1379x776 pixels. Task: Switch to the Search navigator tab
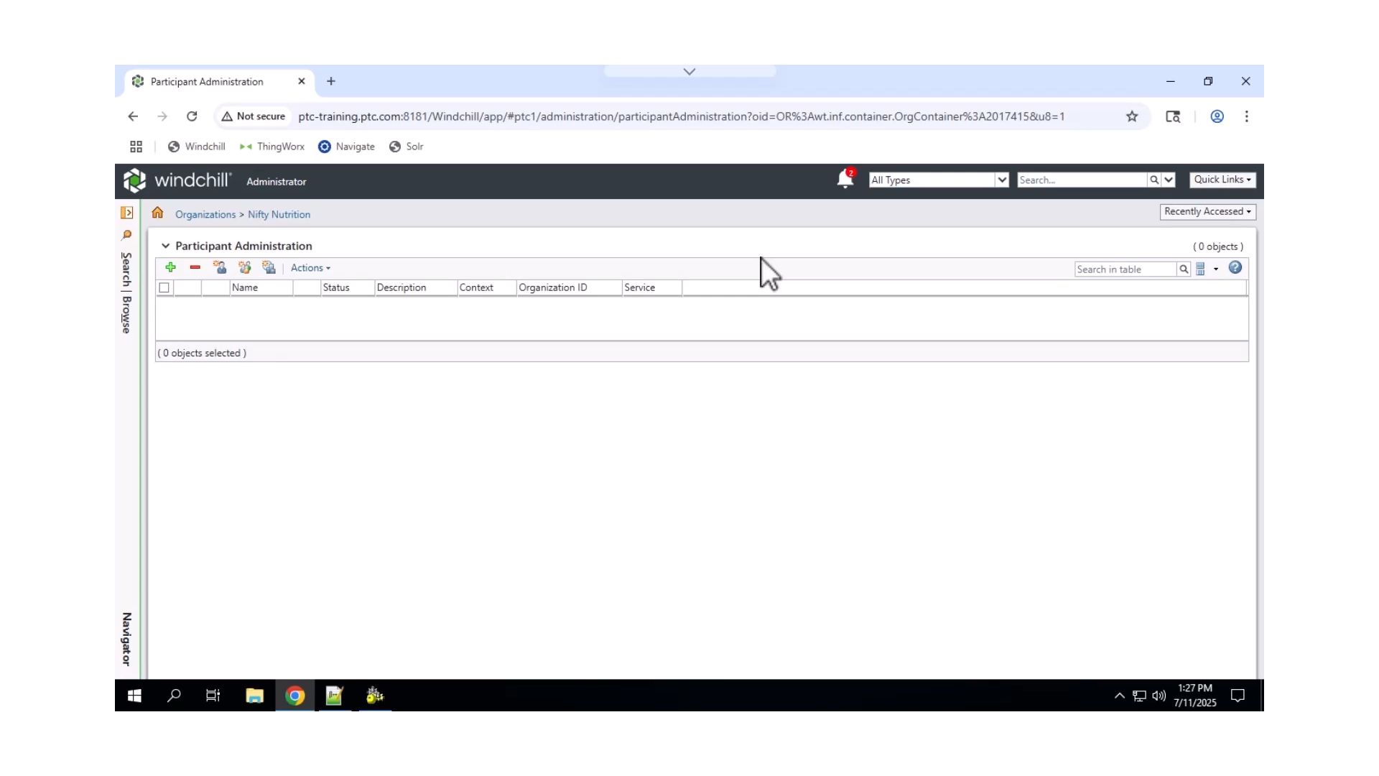(126, 269)
